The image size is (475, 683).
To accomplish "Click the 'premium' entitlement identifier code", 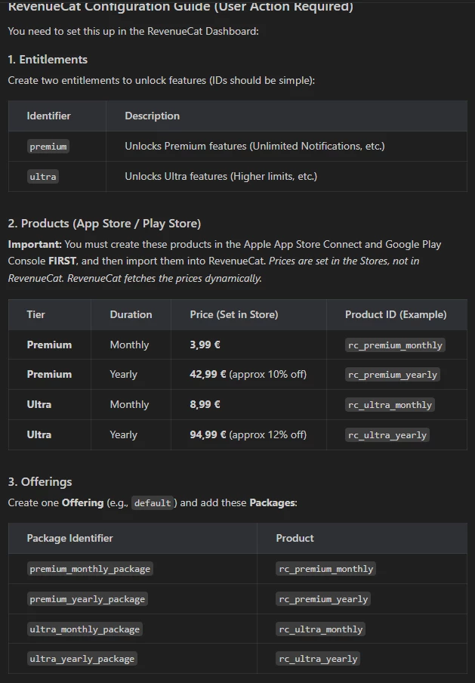I will 48,147.
